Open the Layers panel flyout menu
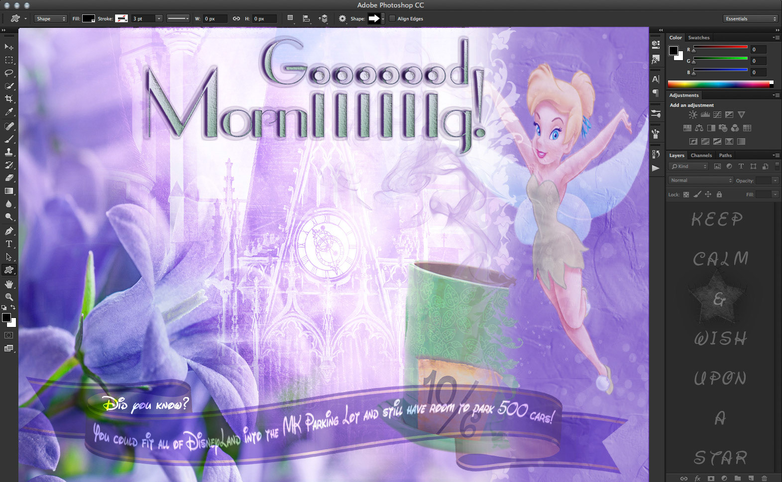The image size is (782, 482). tap(776, 156)
